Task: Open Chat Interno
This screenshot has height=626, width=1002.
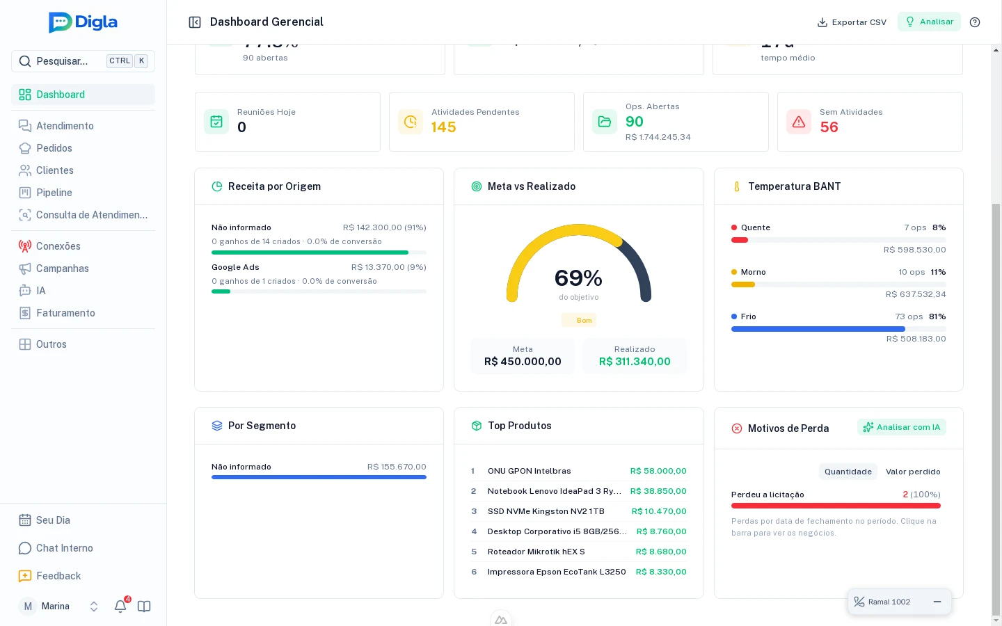Action: pos(83,548)
